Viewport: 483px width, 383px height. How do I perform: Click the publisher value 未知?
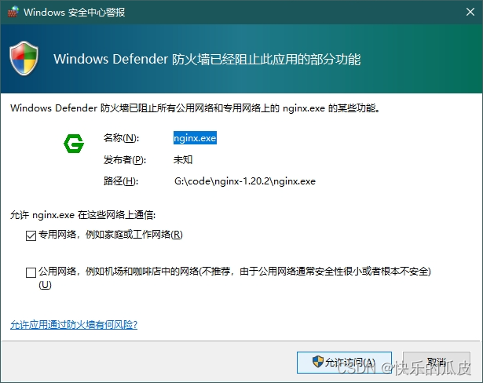[x=183, y=159]
